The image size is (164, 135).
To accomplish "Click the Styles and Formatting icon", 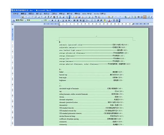I will click(14, 20).
